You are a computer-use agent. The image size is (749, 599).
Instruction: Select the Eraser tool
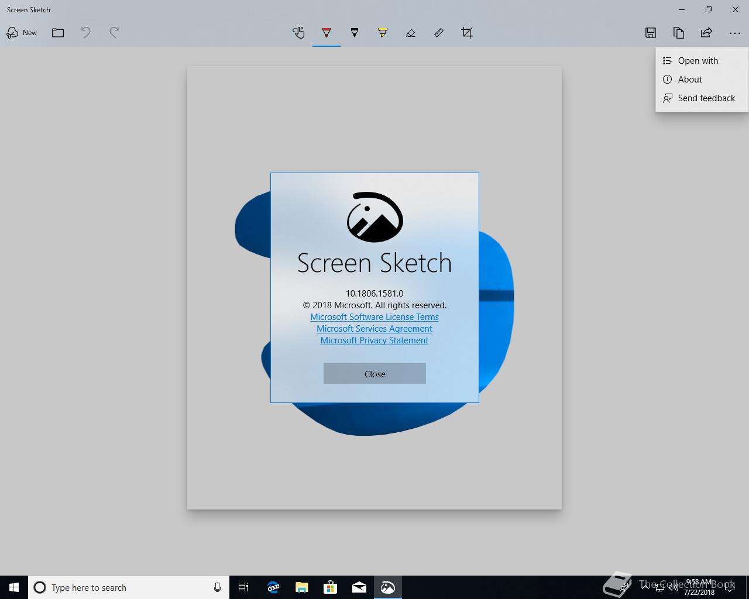point(411,33)
